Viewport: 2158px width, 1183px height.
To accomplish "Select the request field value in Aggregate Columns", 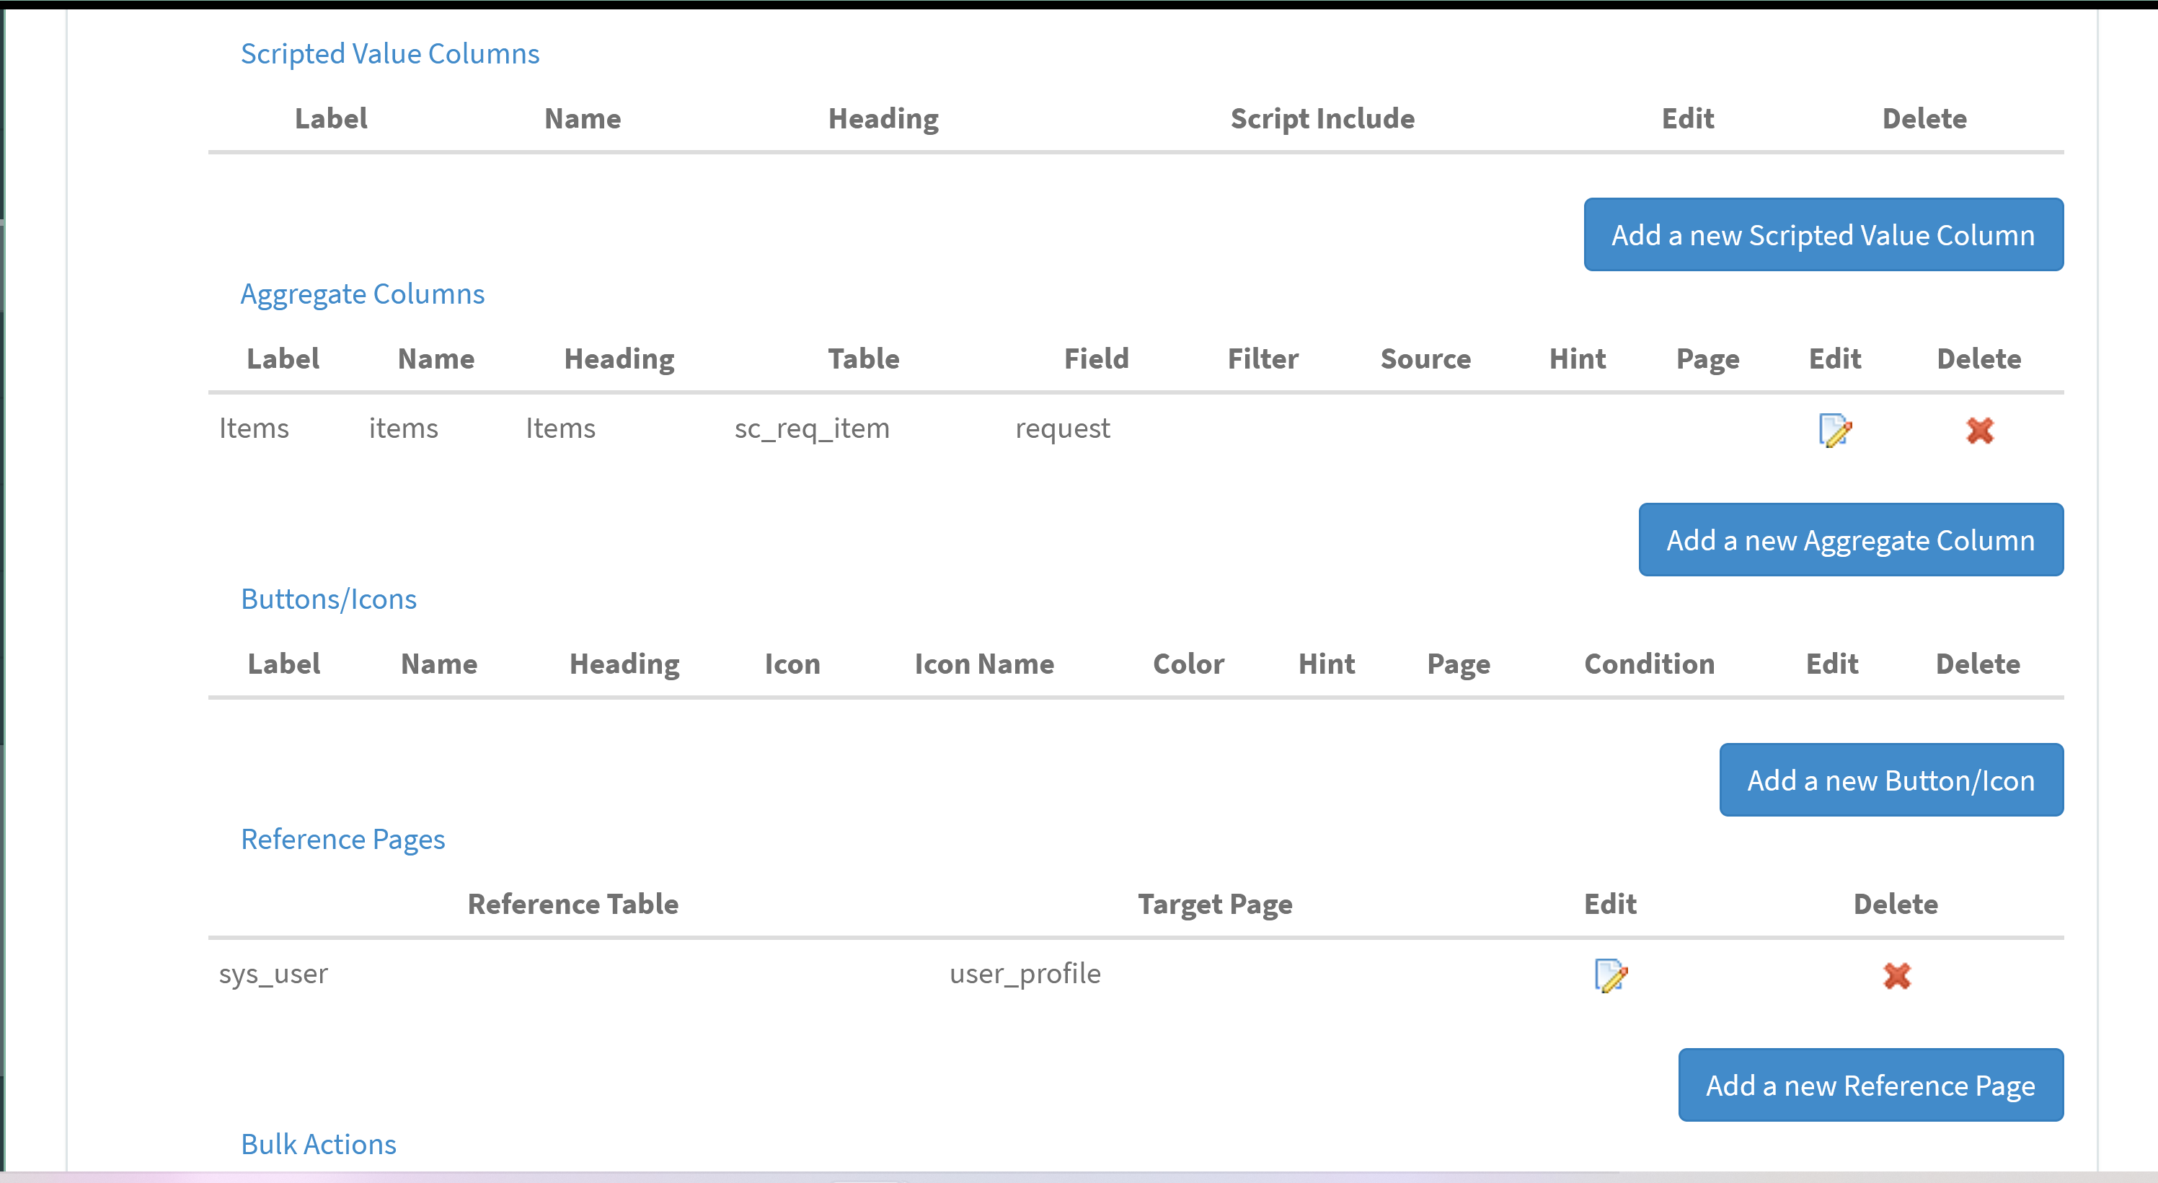I will [1063, 428].
